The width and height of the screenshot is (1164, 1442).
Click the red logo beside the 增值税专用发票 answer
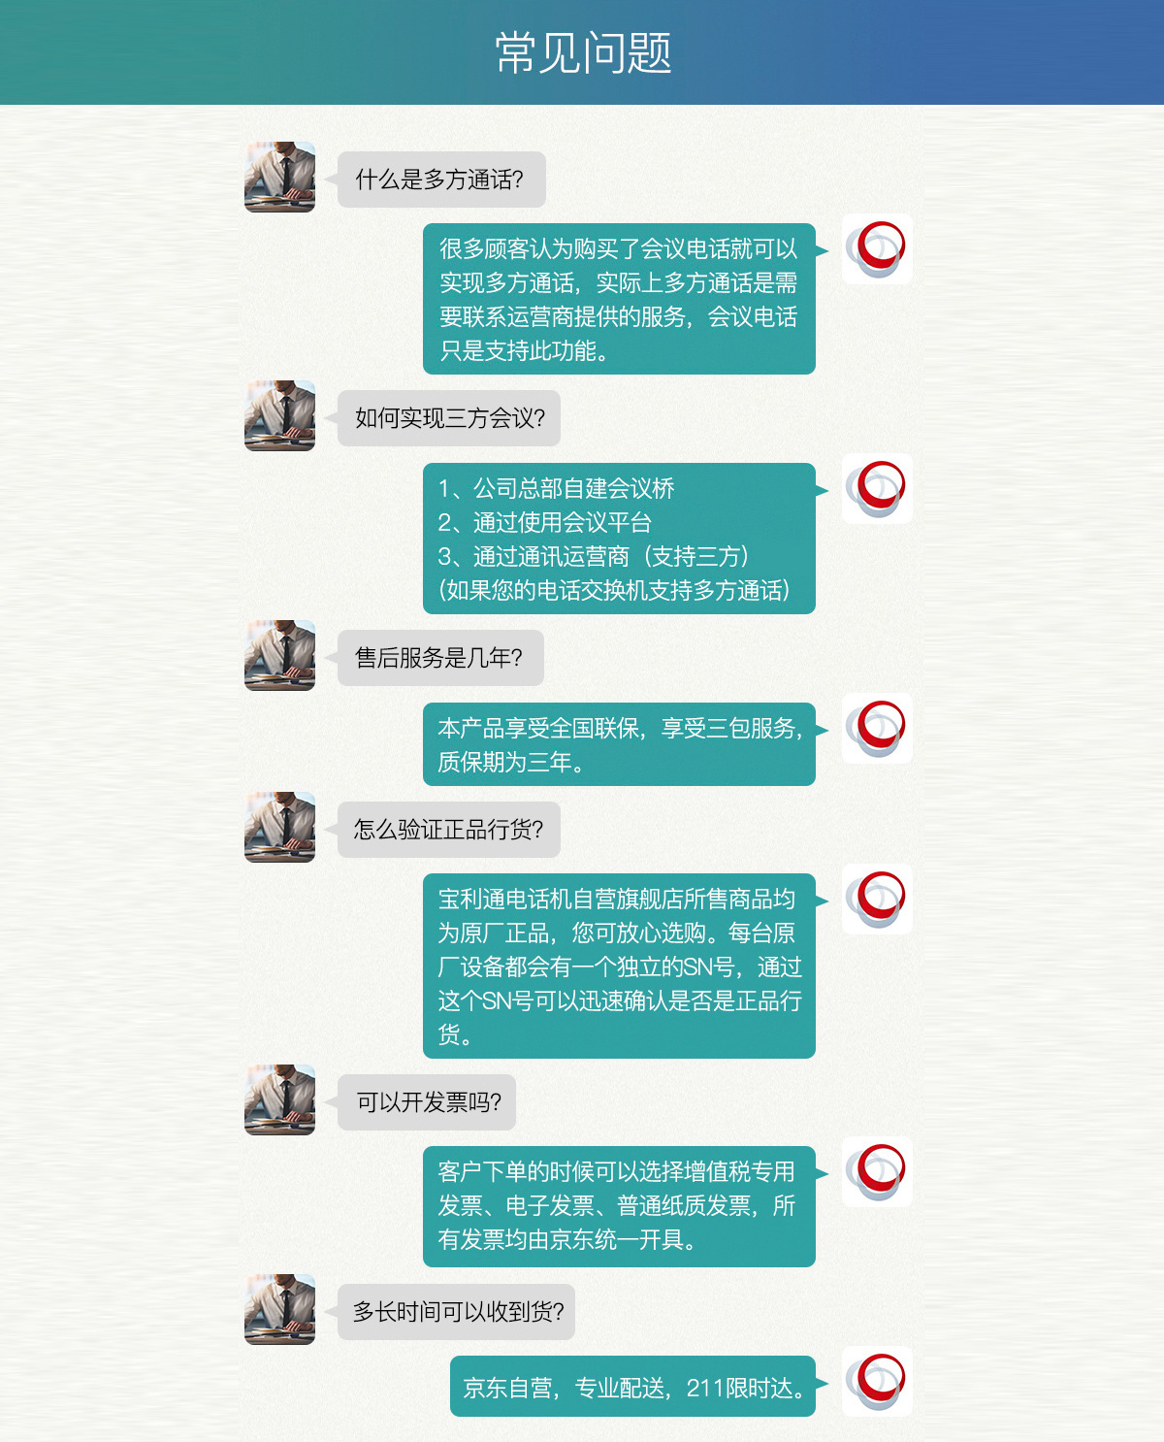click(877, 1172)
